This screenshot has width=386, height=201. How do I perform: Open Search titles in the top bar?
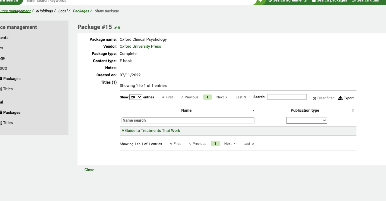click(365, 1)
